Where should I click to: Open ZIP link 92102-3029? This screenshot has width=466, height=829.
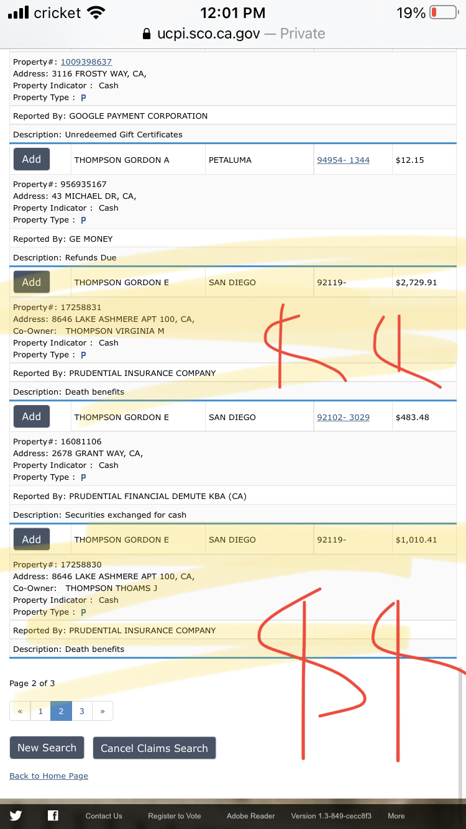pyautogui.click(x=343, y=417)
